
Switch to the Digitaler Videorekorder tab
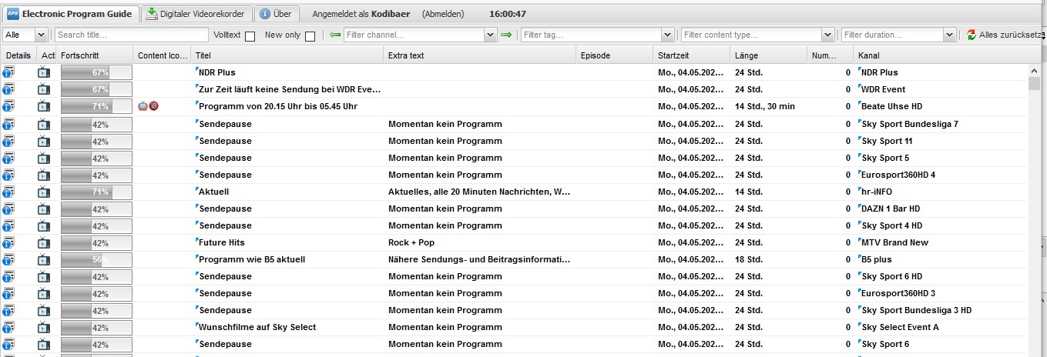(x=196, y=14)
